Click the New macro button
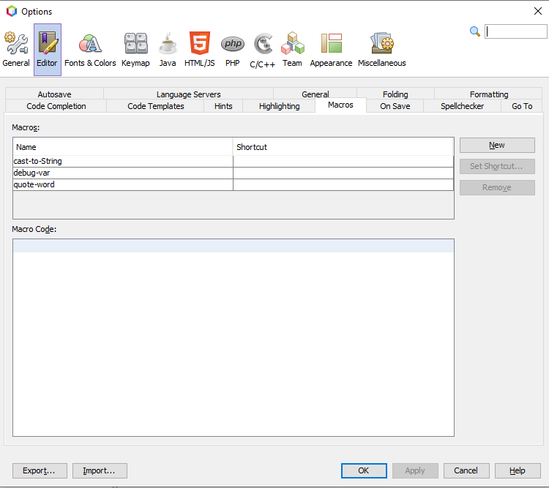Viewport: 549px width, 488px height. pyautogui.click(x=497, y=145)
